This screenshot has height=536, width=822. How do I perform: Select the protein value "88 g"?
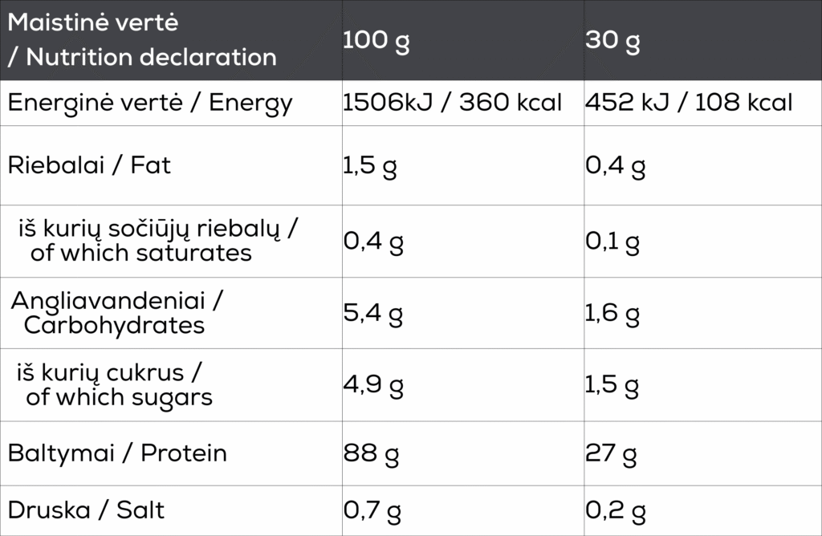coord(371,454)
